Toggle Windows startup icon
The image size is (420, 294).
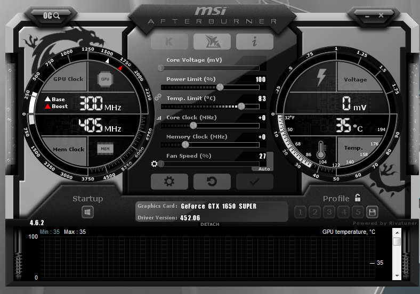[87, 213]
